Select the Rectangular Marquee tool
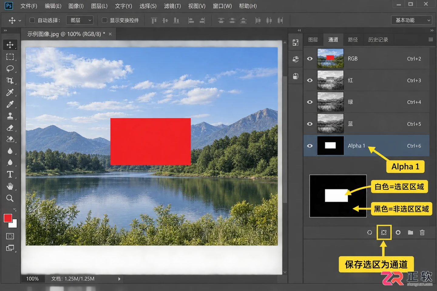This screenshot has height=291, width=437. 10,57
